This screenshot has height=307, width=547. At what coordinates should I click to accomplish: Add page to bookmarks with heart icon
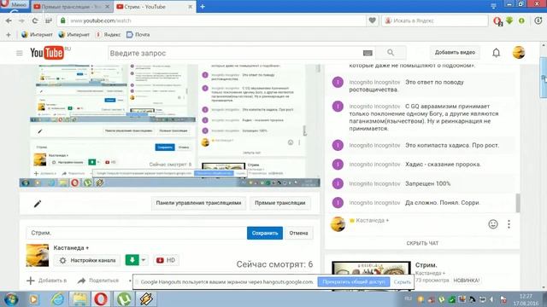[x=372, y=20]
